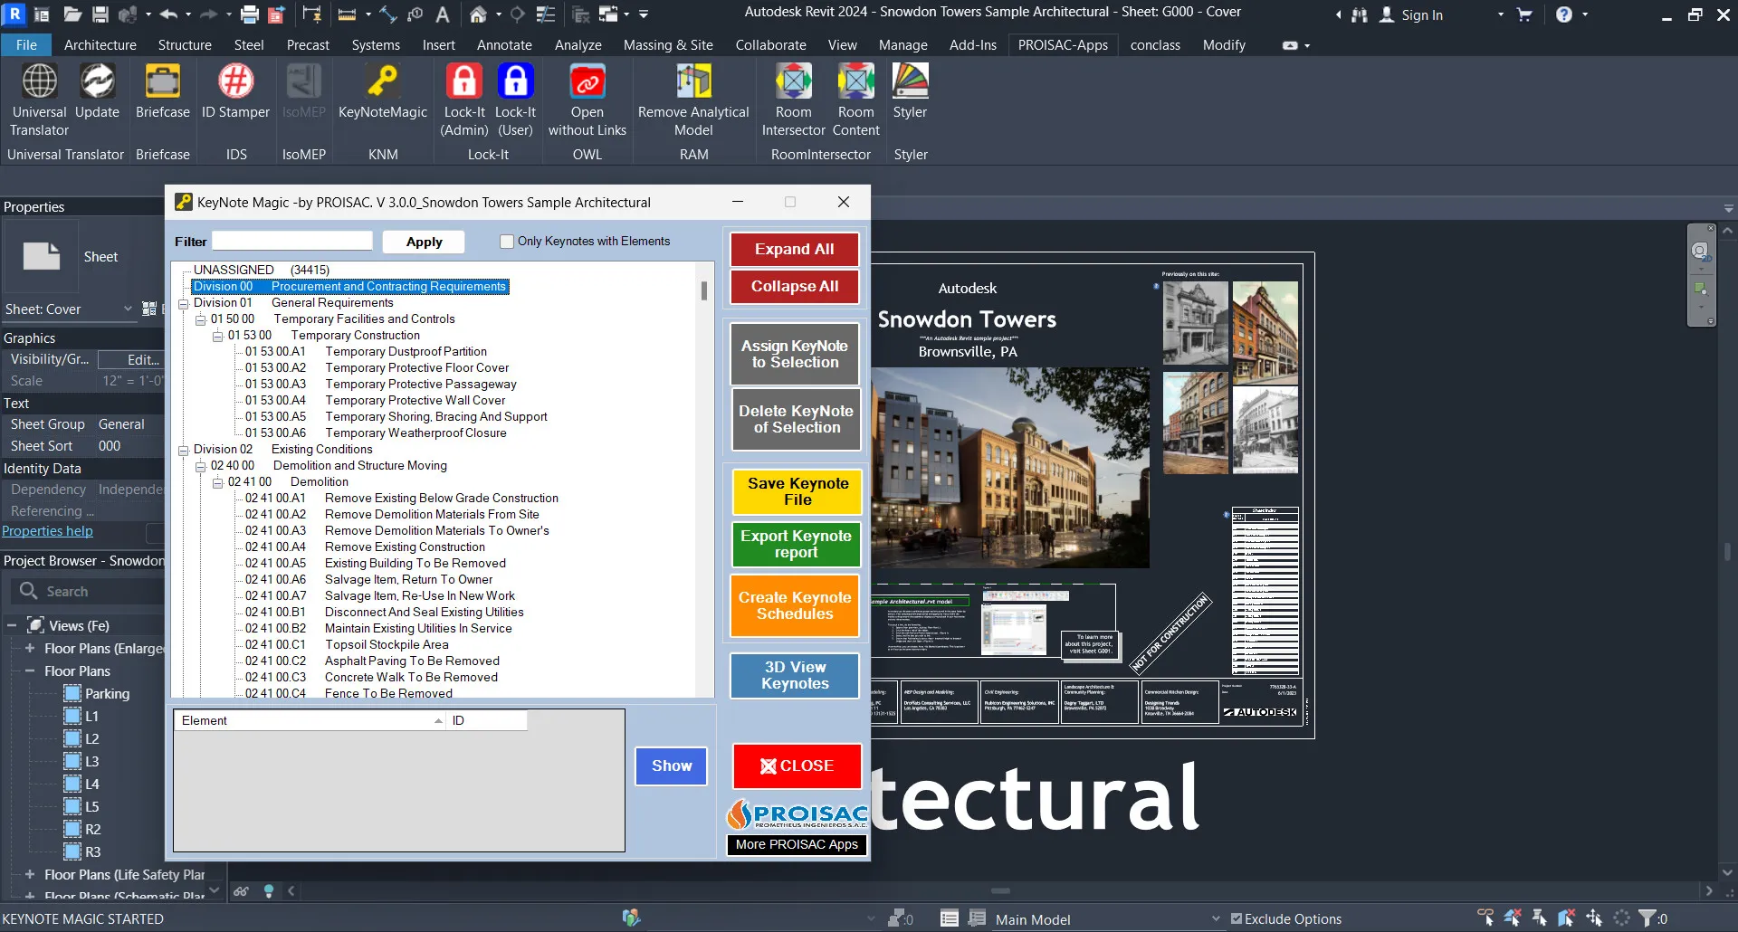The image size is (1738, 932).
Task: Click Export Keynote report button
Action: pyautogui.click(x=796, y=544)
